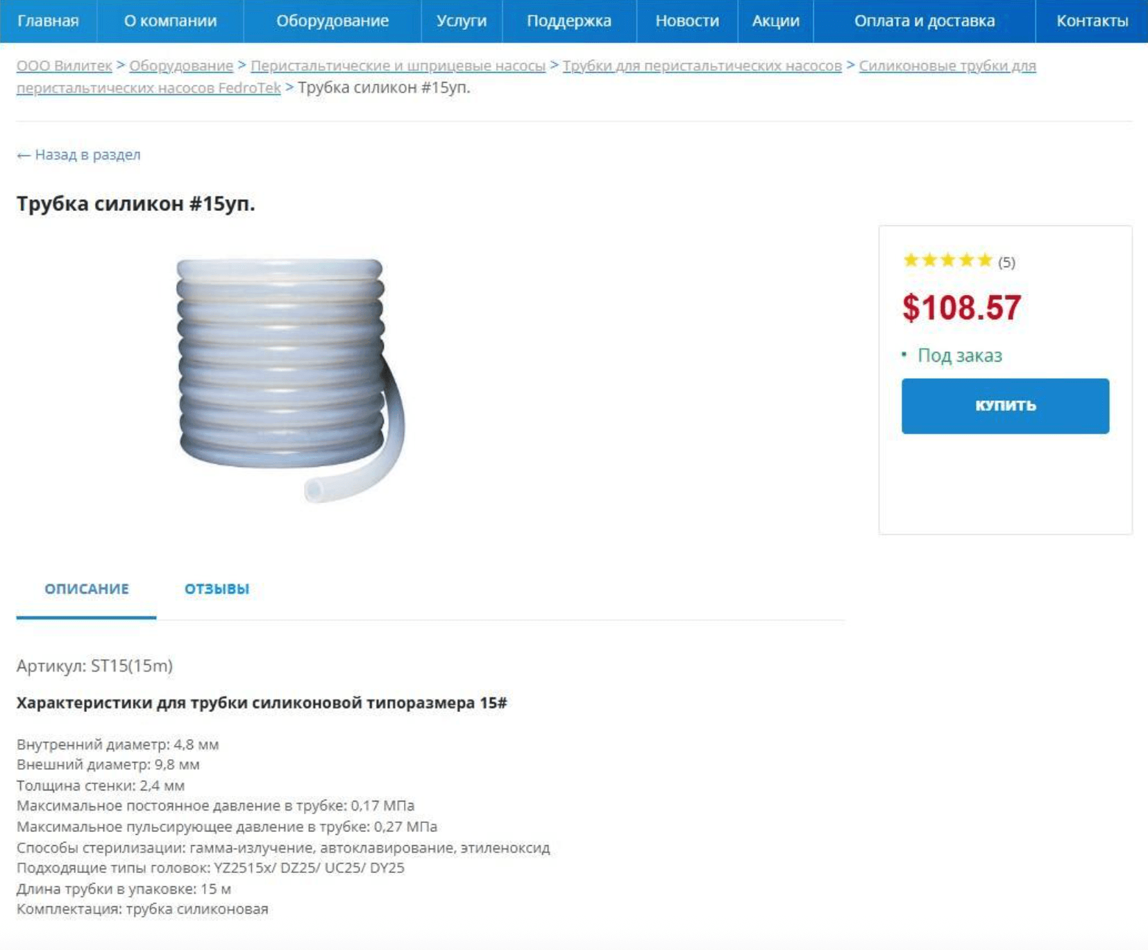
Task: Open the Акции navigation item
Action: (775, 21)
